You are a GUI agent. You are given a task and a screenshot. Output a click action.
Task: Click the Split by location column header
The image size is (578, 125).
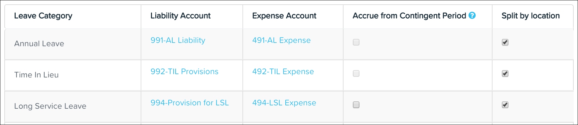tap(531, 16)
